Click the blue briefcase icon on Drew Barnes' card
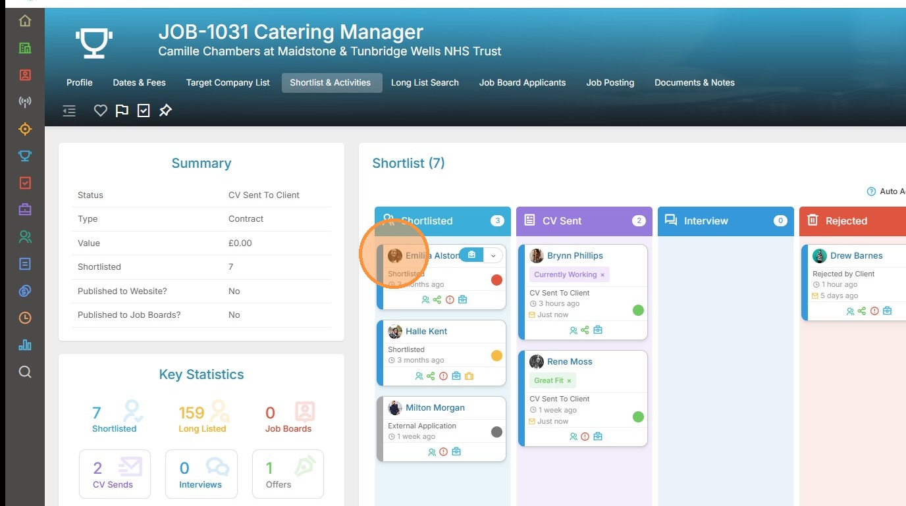This screenshot has width=906, height=506. 888,311
